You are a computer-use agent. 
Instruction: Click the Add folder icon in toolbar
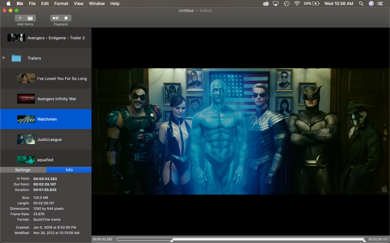click(x=30, y=18)
